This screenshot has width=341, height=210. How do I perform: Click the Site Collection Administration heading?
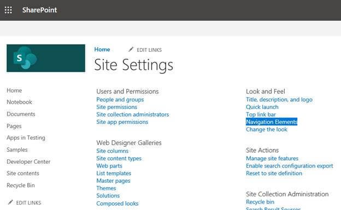pos(287,194)
